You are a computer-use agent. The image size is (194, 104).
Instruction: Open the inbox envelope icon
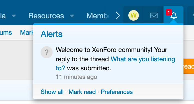(x=154, y=16)
